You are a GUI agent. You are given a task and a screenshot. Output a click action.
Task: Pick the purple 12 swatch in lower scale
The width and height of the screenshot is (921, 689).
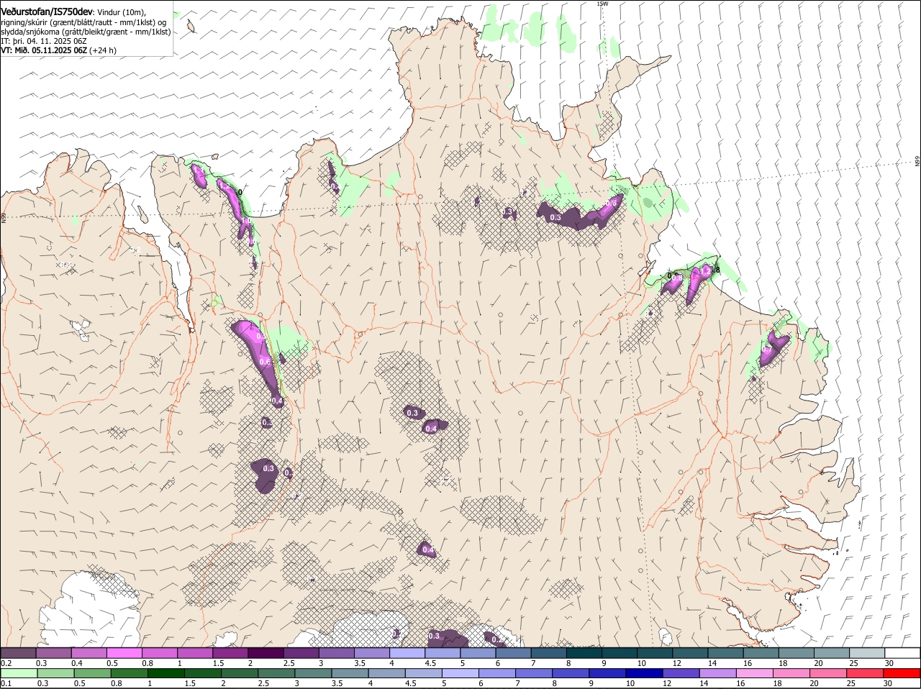pos(681,674)
